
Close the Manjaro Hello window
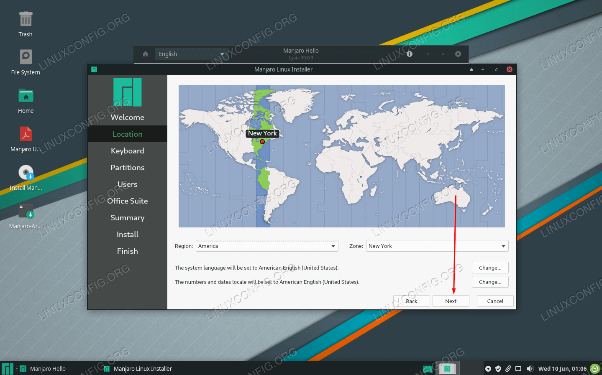pos(458,54)
